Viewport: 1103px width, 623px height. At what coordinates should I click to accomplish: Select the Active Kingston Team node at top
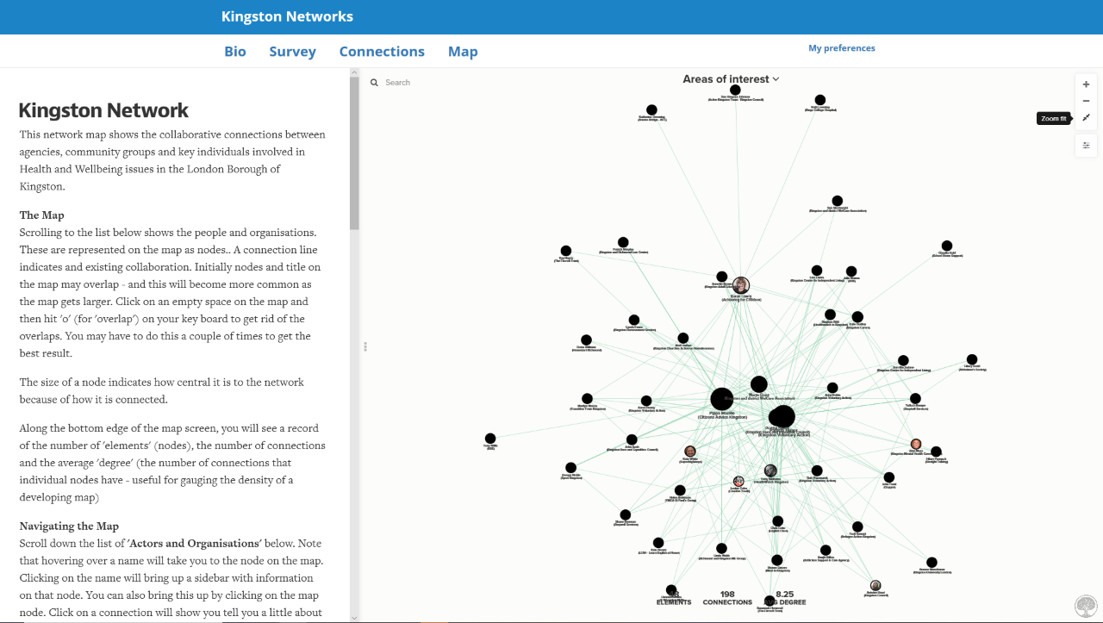click(736, 89)
